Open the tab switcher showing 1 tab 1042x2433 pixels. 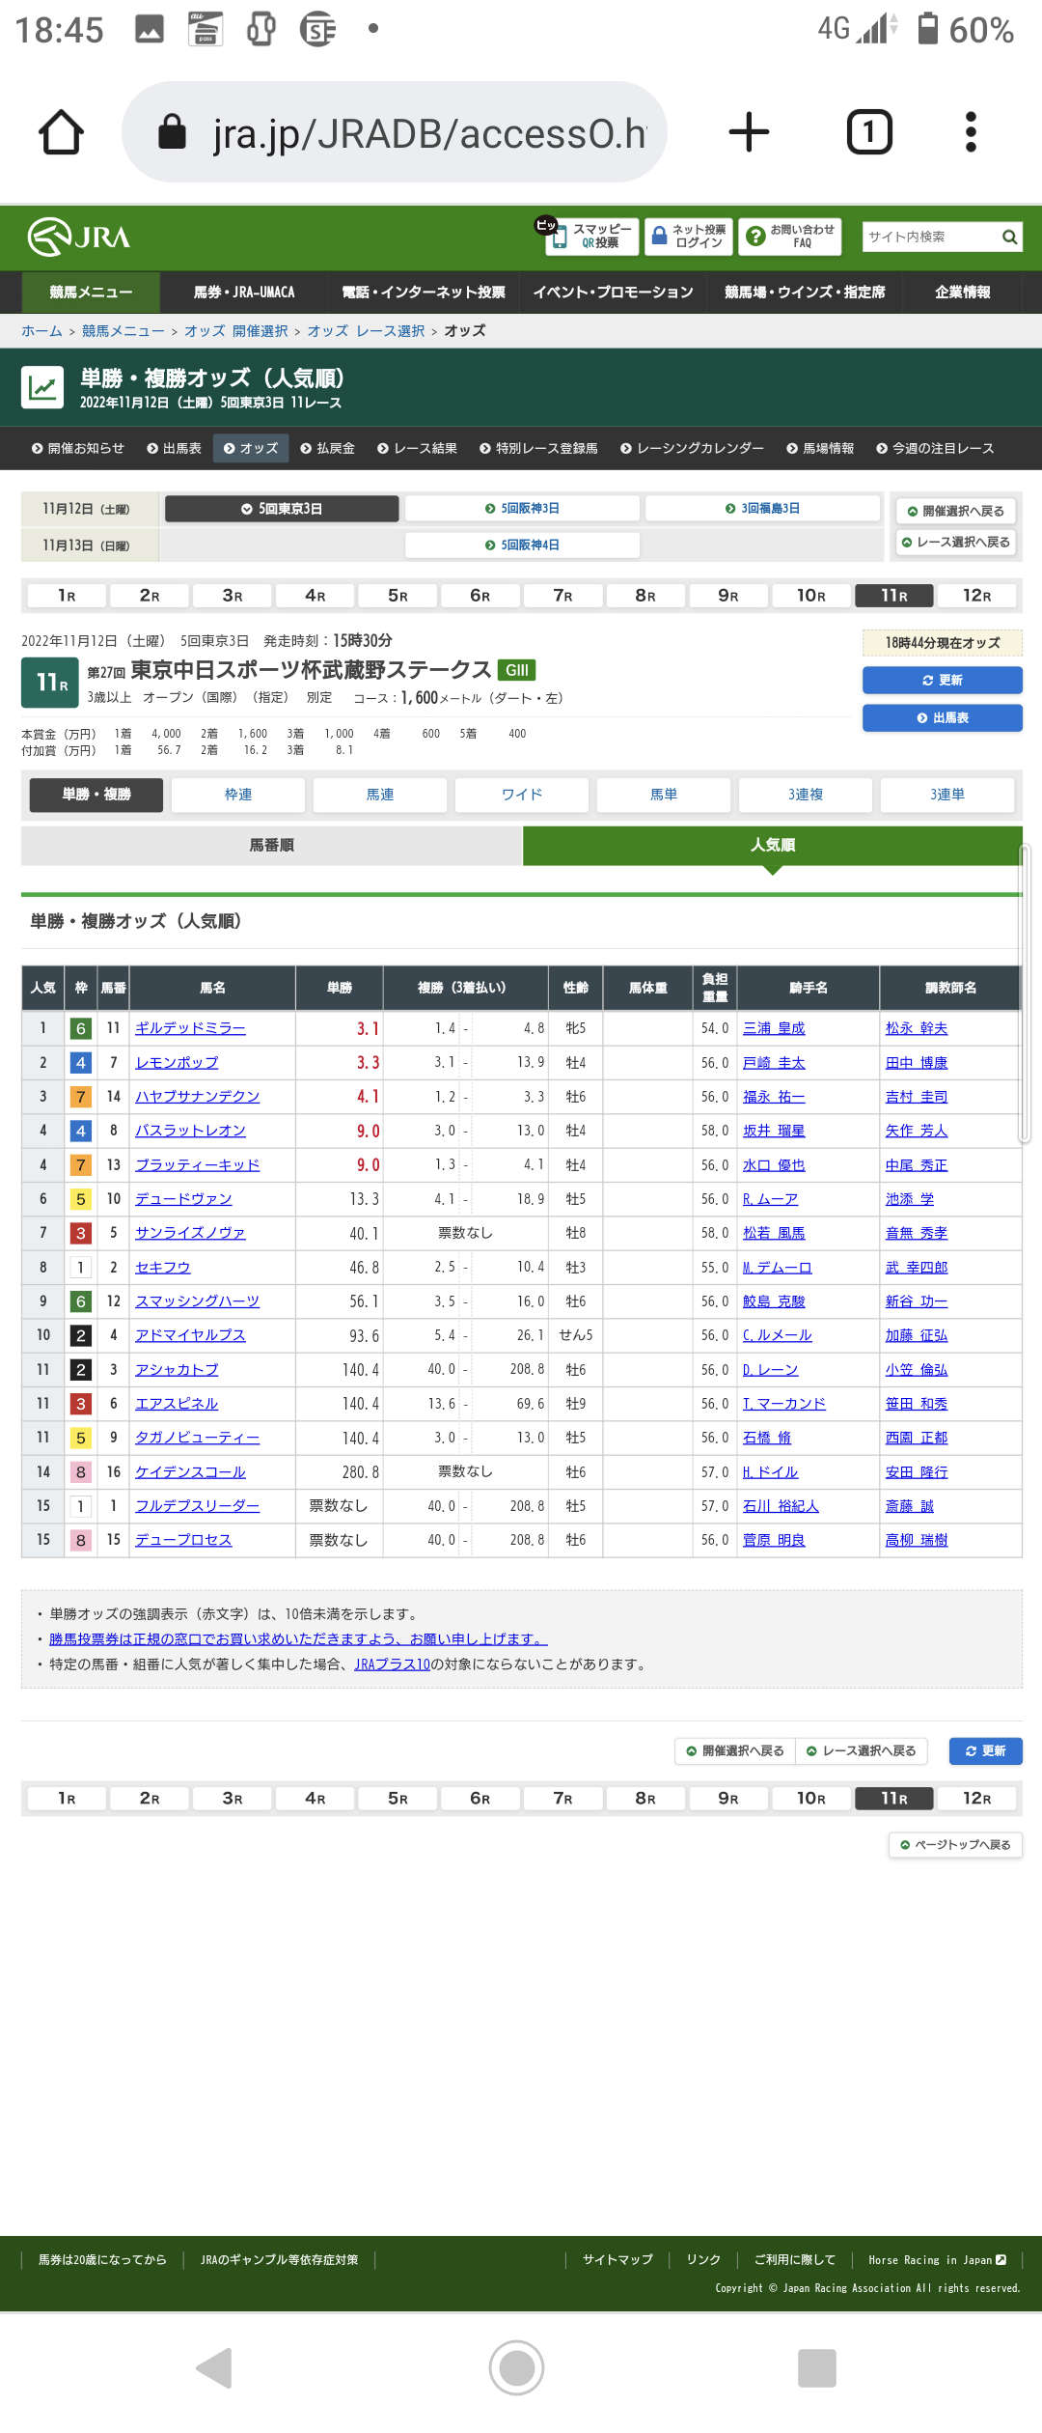coord(869,132)
